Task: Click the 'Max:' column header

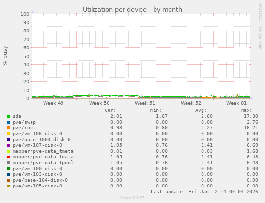Action: (x=246, y=110)
